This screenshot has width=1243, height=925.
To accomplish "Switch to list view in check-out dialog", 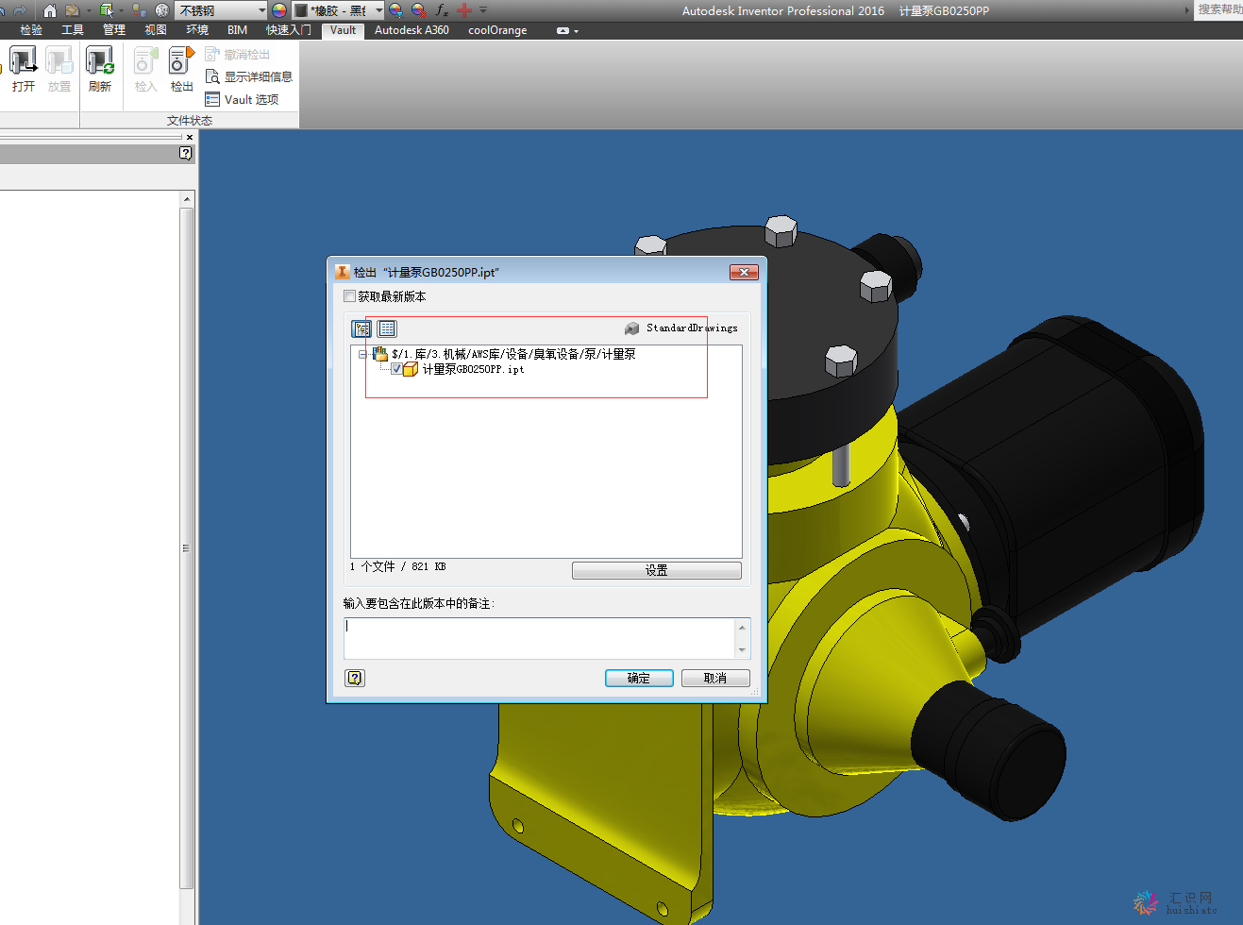I will pos(387,328).
